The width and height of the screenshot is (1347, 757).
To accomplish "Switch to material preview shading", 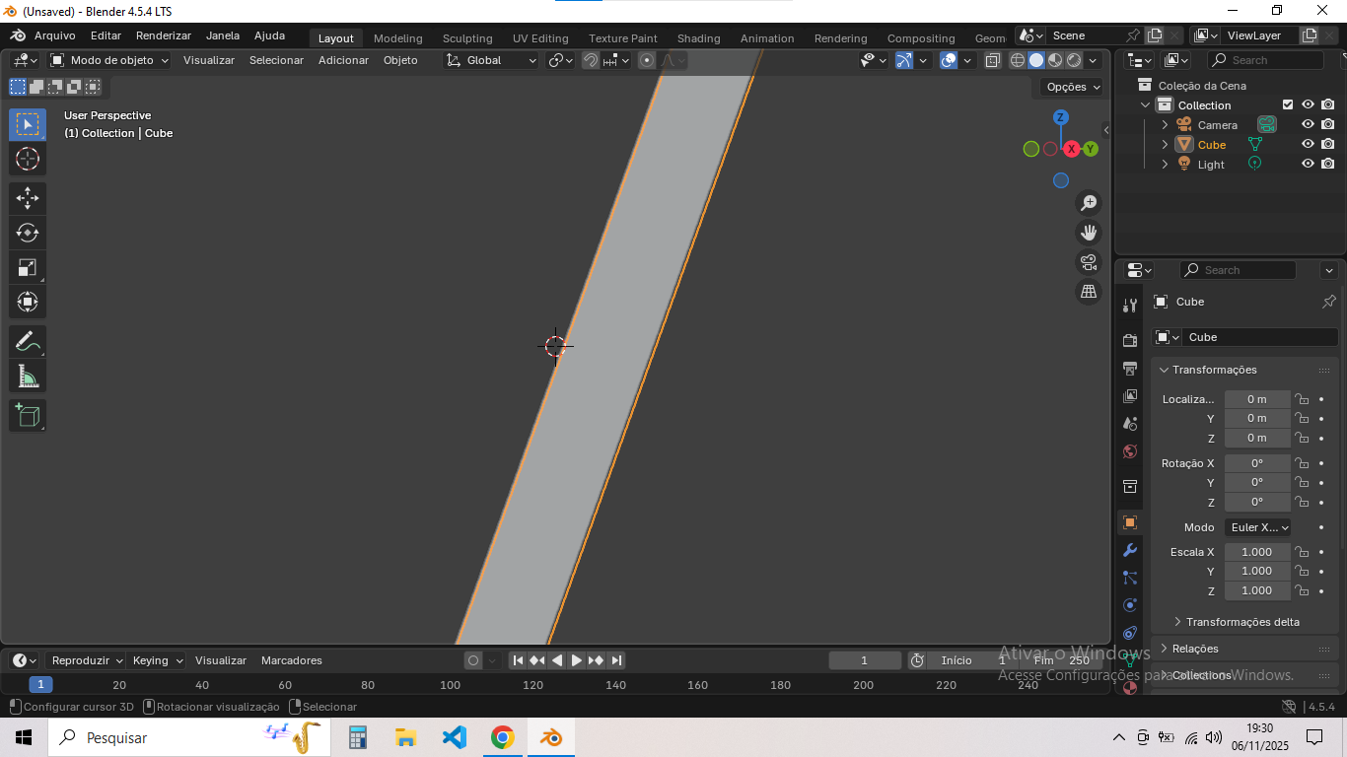I will [1055, 60].
